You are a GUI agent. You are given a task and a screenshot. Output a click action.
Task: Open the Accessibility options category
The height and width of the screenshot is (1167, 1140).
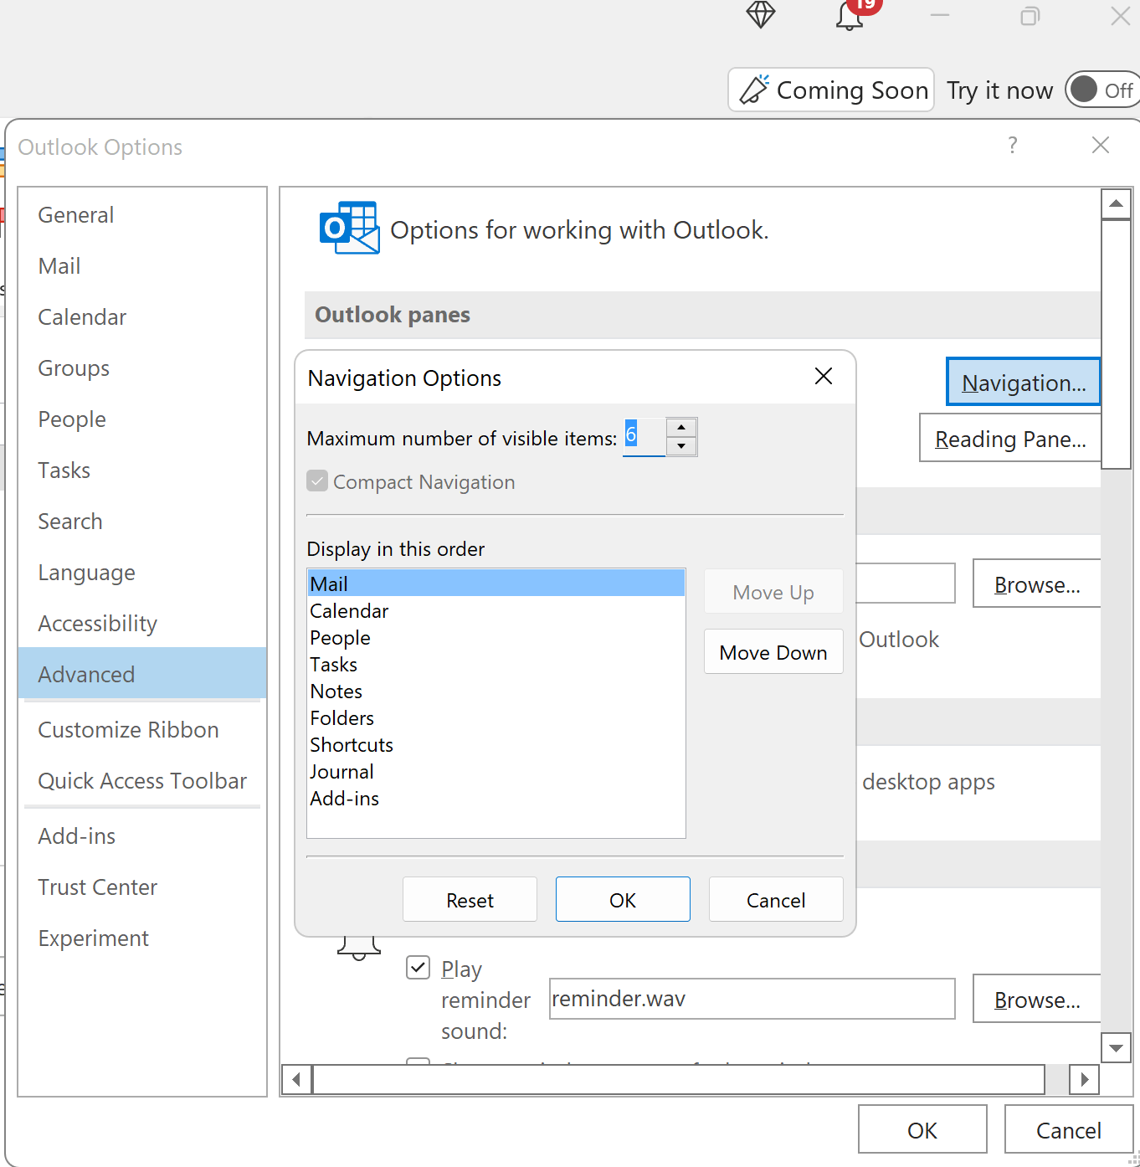coord(142,624)
